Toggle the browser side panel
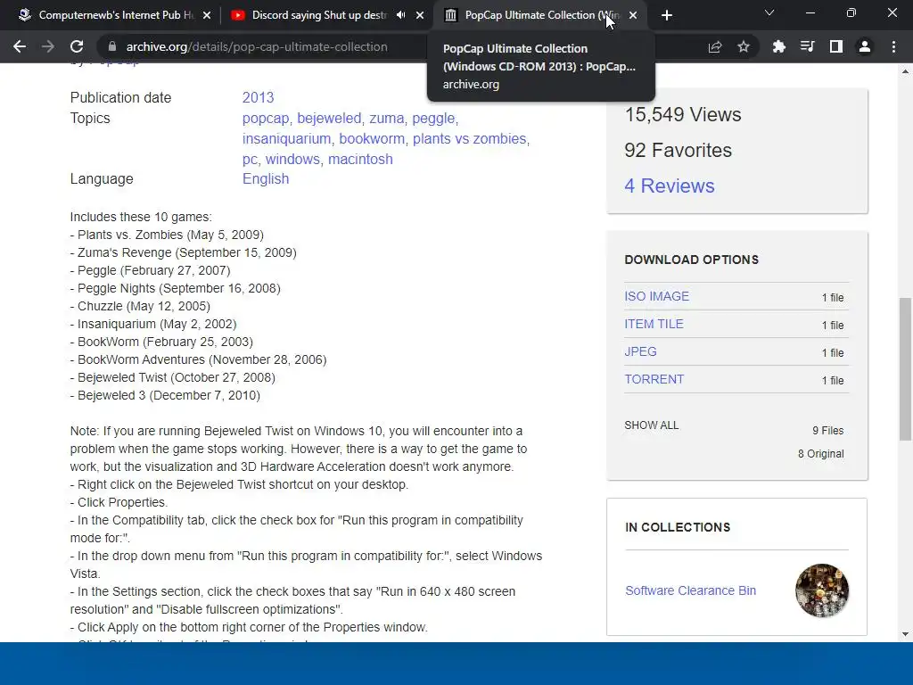The height and width of the screenshot is (685, 913). pos(836,46)
